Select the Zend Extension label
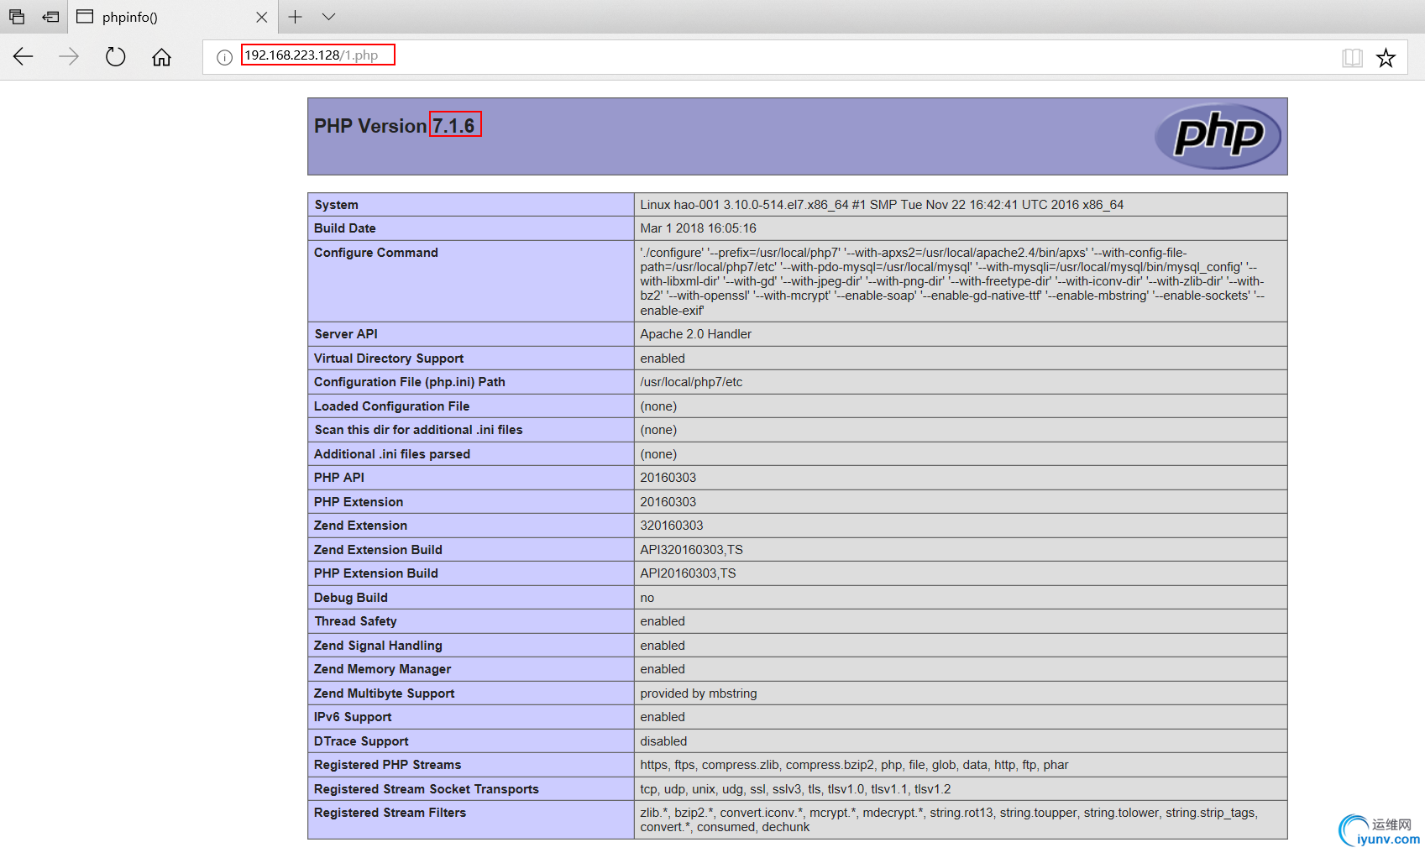Image resolution: width=1425 pixels, height=853 pixels. 360,526
